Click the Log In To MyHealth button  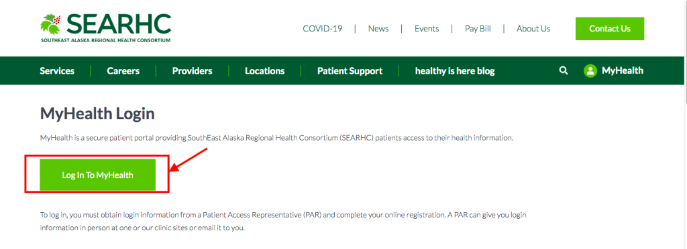[x=98, y=175]
